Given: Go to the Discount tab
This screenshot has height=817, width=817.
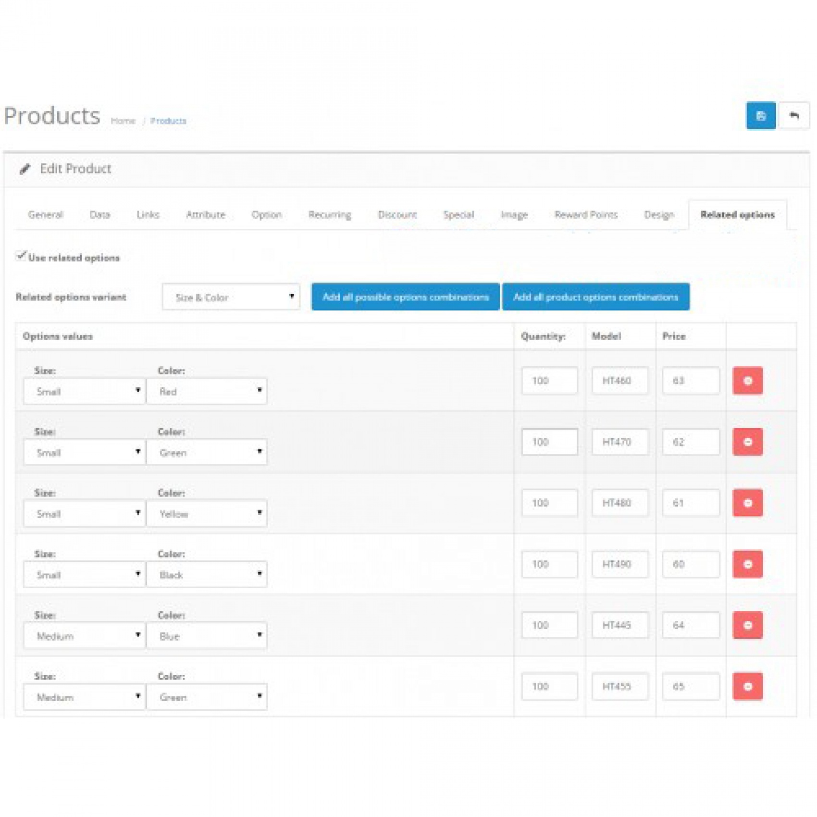Looking at the screenshot, I should 397,215.
